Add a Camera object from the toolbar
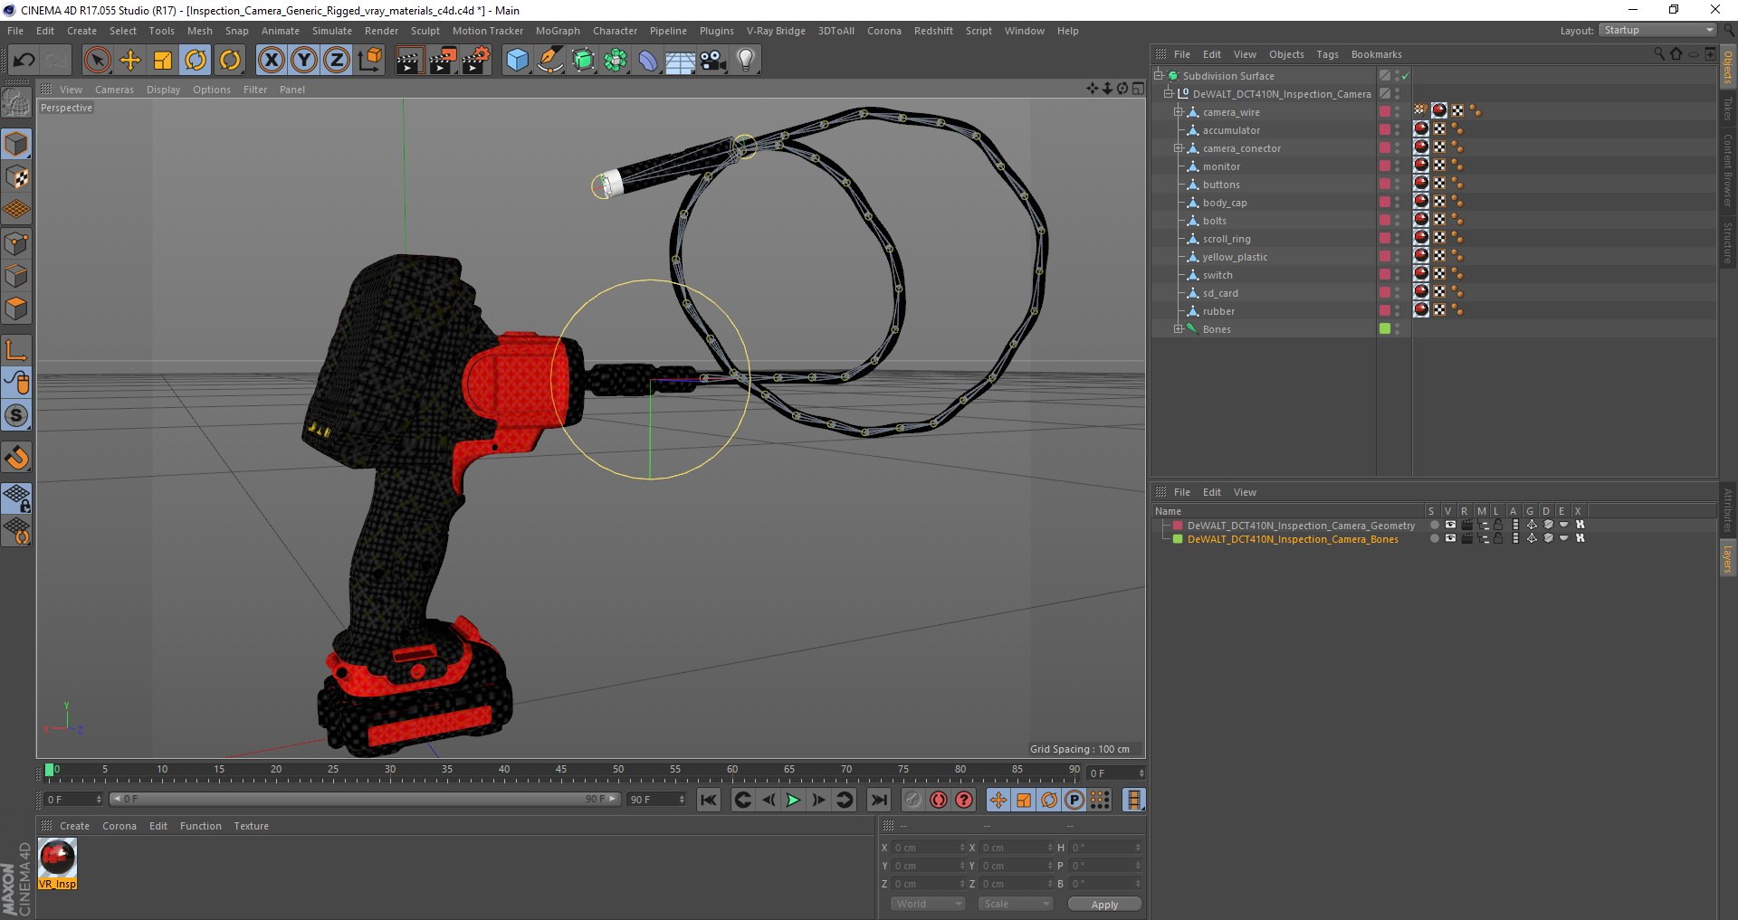Viewport: 1738px width, 920px height. (x=713, y=61)
